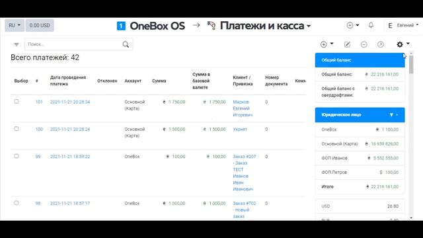Open payment number 100 link
Screen dimensions: 423x238
pyautogui.click(x=39, y=130)
